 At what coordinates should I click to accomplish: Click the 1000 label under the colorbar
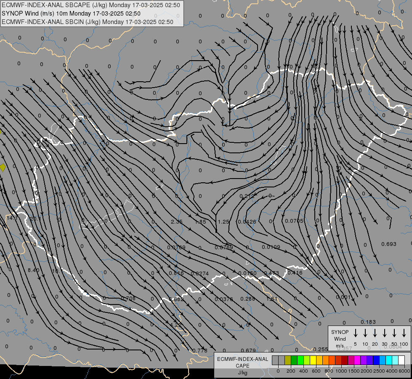click(x=341, y=371)
